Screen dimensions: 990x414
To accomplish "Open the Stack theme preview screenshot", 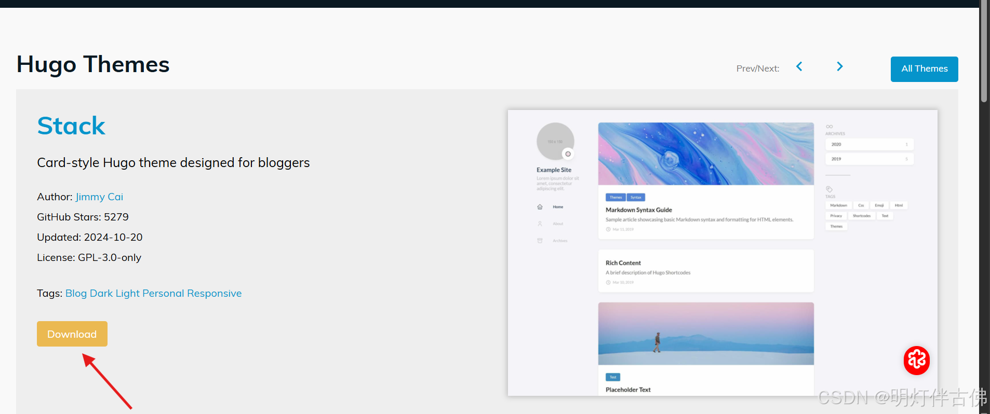I will click(723, 253).
